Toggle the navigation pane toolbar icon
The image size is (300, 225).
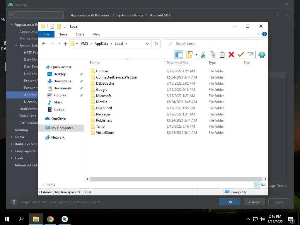pos(178,55)
